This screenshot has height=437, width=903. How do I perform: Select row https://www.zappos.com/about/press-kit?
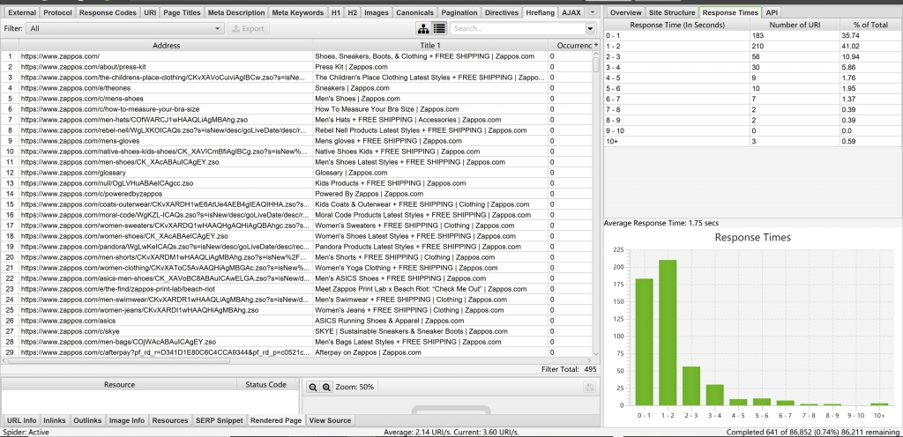tap(296, 67)
